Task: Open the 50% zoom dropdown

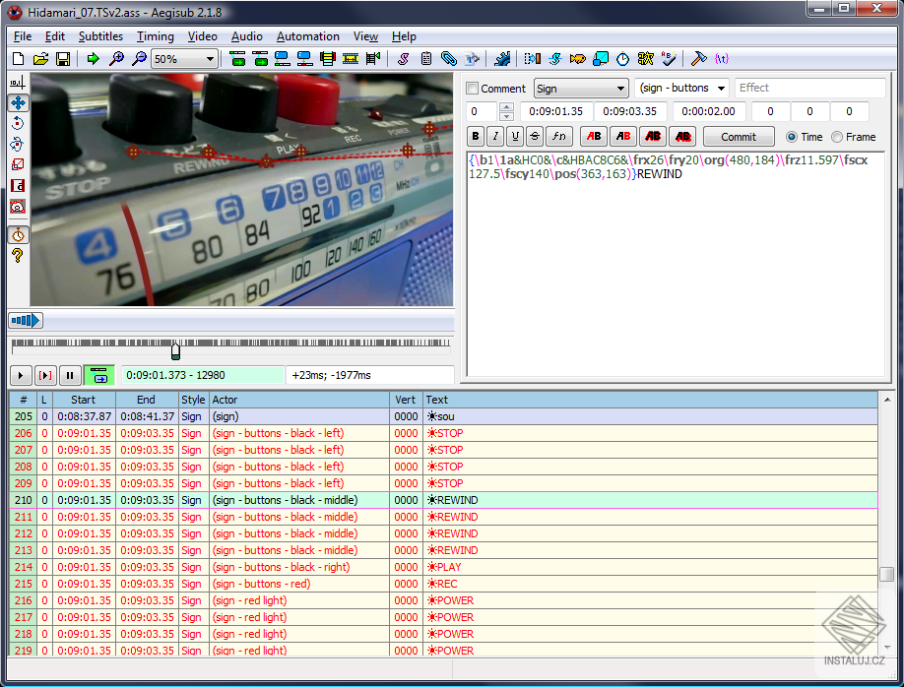Action: (210, 59)
